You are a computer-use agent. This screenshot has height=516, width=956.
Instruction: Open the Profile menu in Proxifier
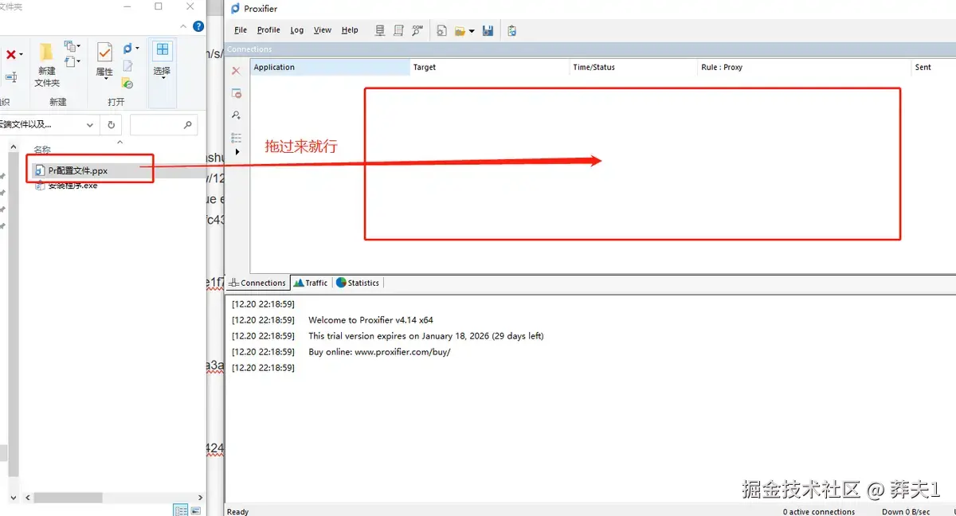268,30
